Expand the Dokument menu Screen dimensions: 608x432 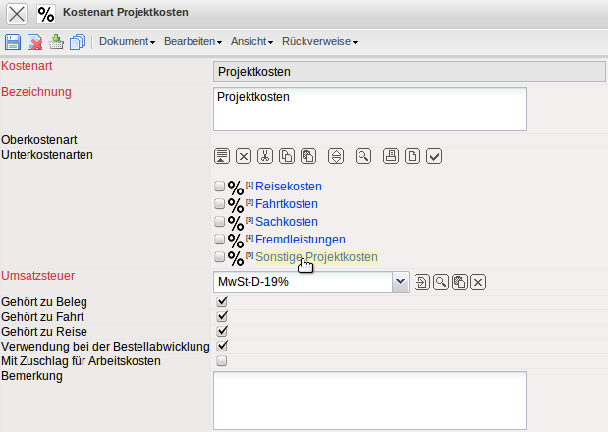pos(128,42)
